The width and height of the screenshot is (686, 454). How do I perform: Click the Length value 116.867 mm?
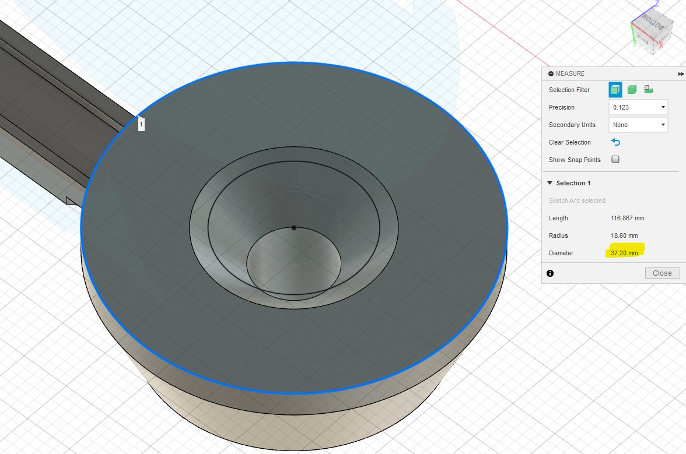point(627,218)
